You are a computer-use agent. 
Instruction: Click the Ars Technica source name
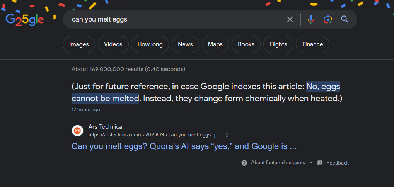click(105, 127)
